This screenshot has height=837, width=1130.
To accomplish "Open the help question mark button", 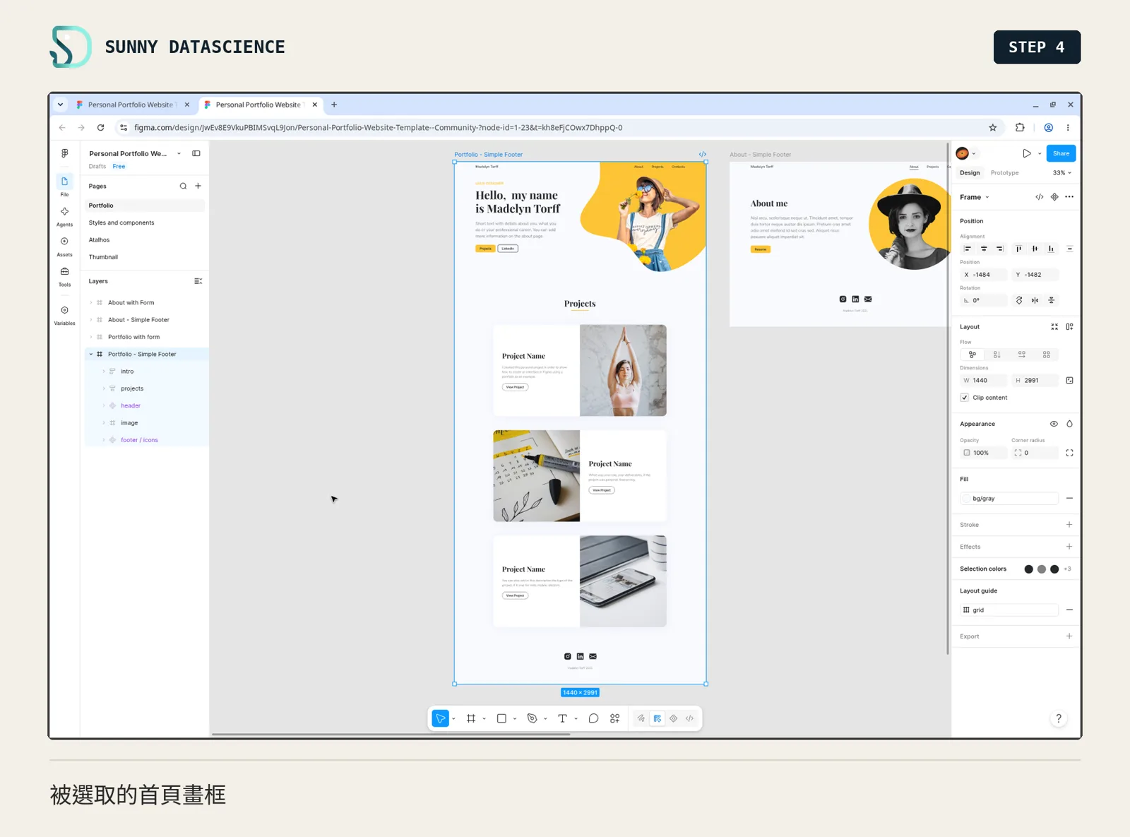I will [x=1058, y=718].
